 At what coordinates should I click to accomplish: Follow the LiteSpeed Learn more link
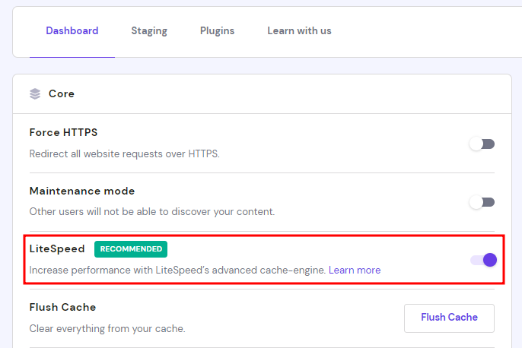point(355,270)
